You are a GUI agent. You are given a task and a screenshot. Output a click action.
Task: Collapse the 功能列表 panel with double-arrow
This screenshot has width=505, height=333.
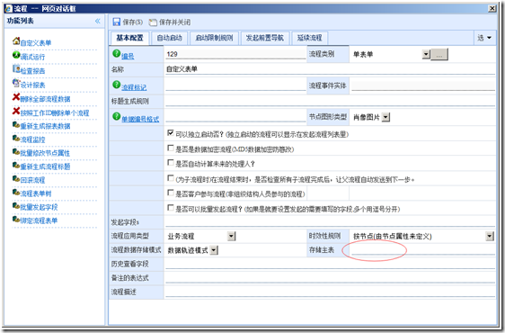point(98,22)
